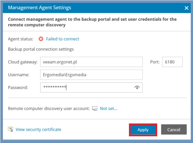Click inside the Password field
This screenshot has height=143, width=193.
[x=91, y=88]
